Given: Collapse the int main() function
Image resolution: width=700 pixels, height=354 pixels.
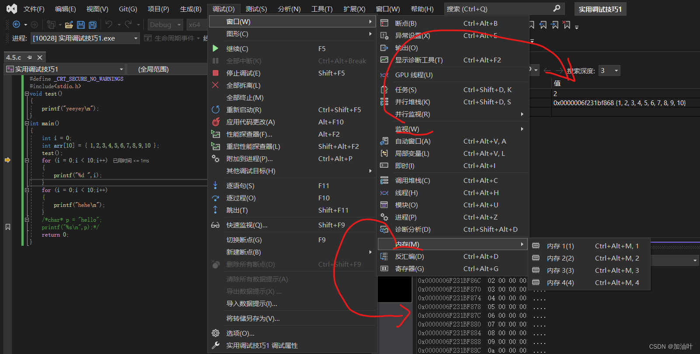Looking at the screenshot, I should 27,123.
